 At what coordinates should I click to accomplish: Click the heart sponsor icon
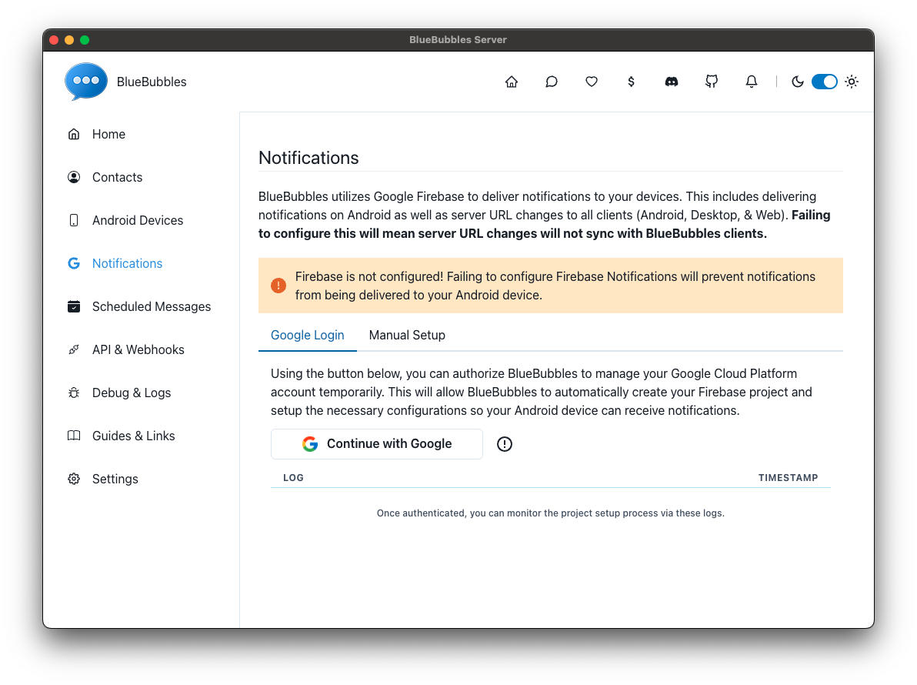click(592, 82)
